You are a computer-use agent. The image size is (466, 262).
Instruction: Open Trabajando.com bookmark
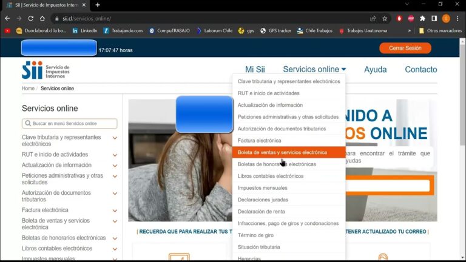[x=123, y=30]
